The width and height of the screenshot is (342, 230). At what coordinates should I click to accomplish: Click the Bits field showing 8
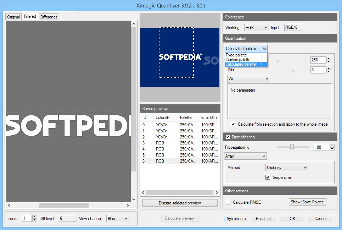pos(318,70)
